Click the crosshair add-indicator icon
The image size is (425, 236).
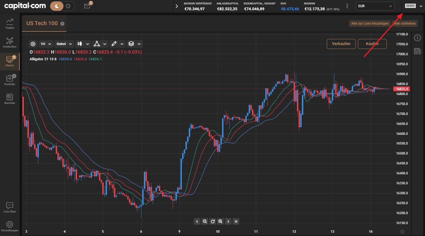pyautogui.click(x=33, y=44)
